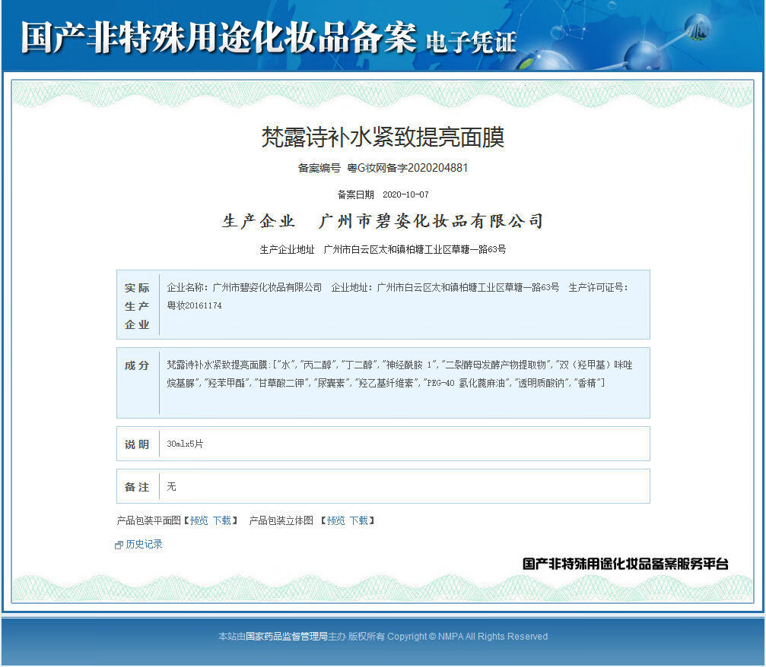Click the product title 梵露诗补水紧致提亮面膜
Screen dimensions: 766x667
point(383,137)
